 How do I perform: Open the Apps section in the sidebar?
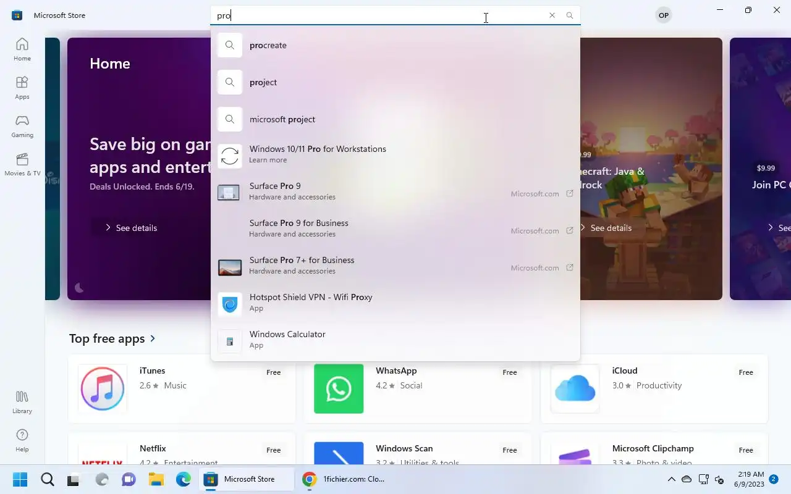pyautogui.click(x=22, y=88)
